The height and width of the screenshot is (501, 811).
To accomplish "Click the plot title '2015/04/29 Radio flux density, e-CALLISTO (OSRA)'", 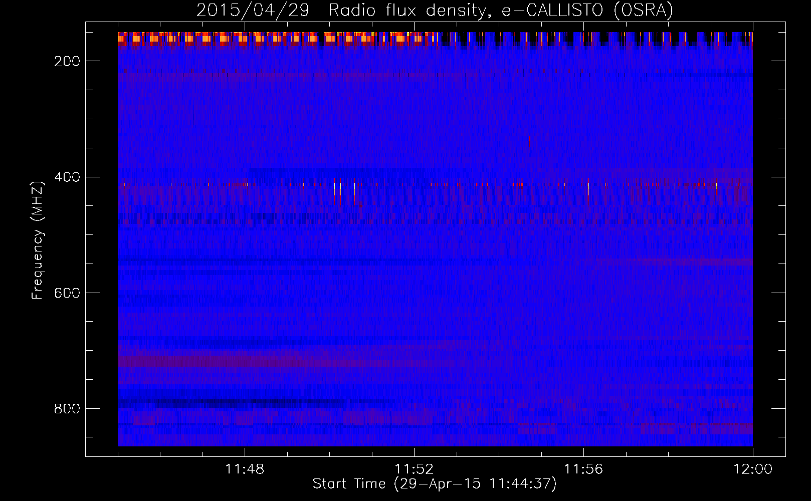I will pyautogui.click(x=435, y=11).
